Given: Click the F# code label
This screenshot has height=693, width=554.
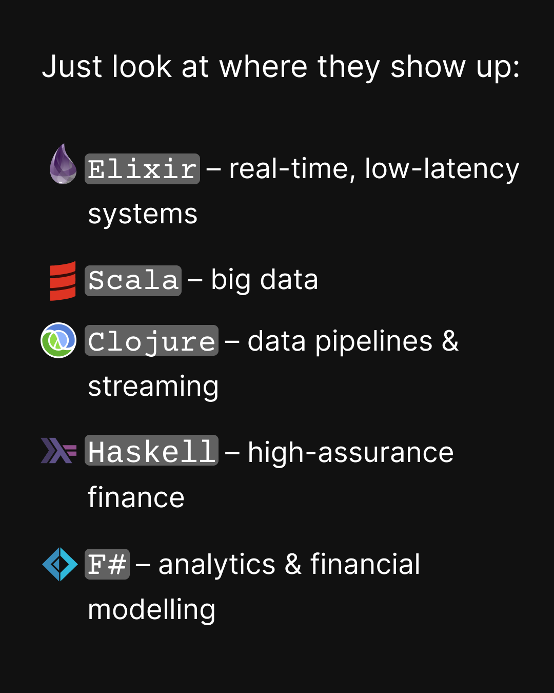Looking at the screenshot, I should pos(107,564).
